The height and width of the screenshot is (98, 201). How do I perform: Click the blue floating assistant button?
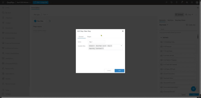193,89
